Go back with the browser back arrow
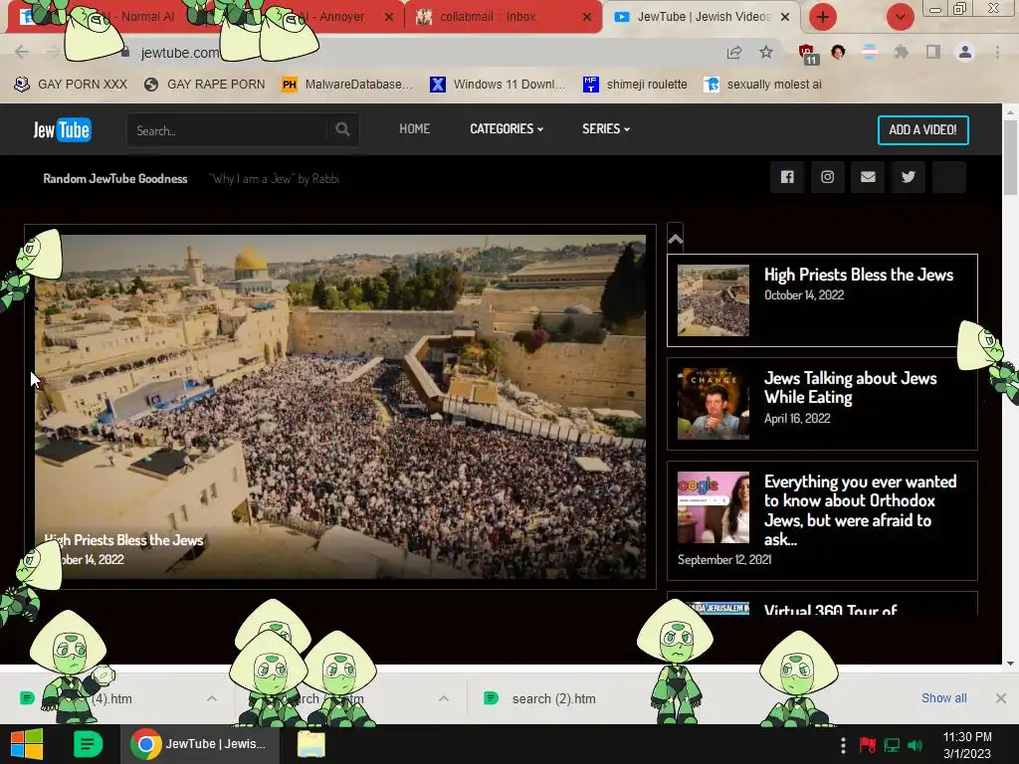The height and width of the screenshot is (764, 1019). pyautogui.click(x=22, y=52)
